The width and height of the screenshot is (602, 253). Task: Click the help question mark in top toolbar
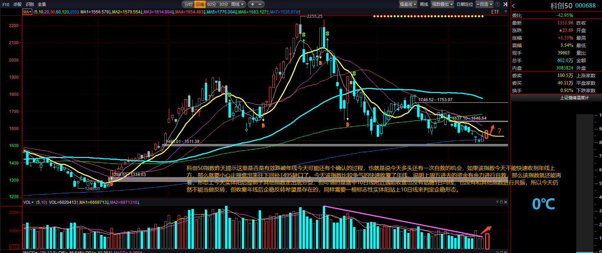[x=497, y=4]
